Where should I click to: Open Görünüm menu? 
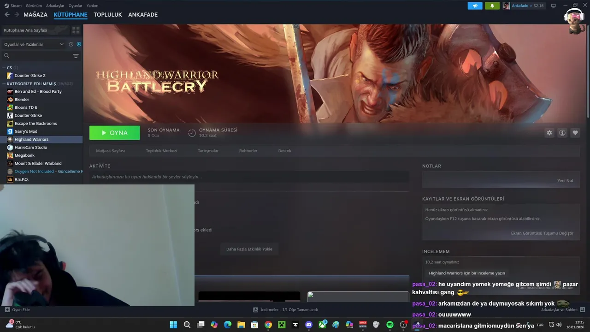tap(34, 6)
